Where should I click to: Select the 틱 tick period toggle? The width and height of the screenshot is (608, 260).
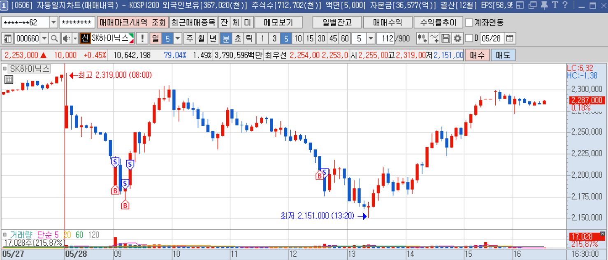(x=249, y=39)
